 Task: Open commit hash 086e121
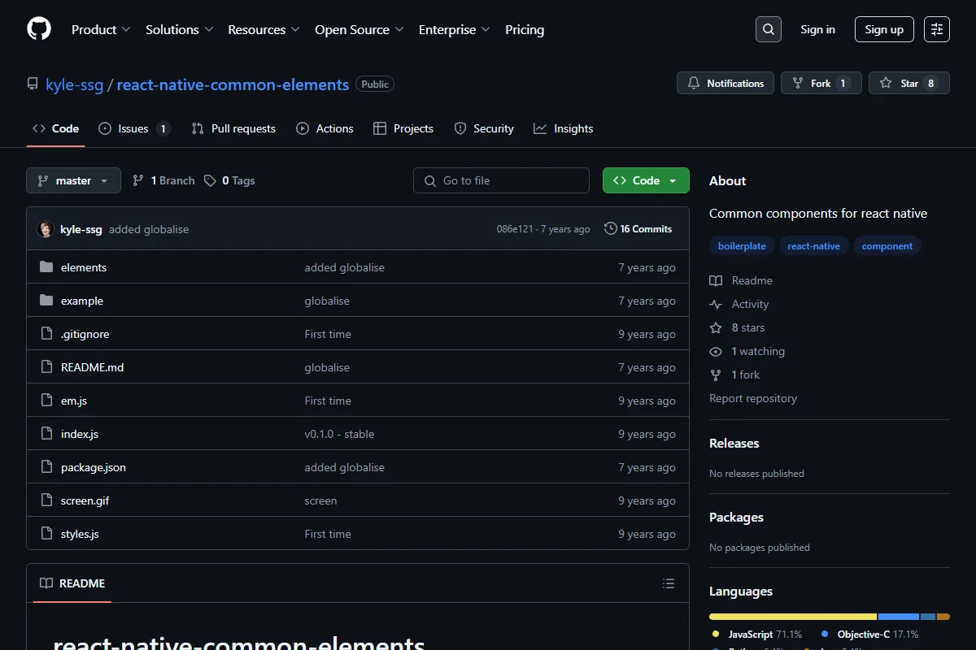[514, 229]
